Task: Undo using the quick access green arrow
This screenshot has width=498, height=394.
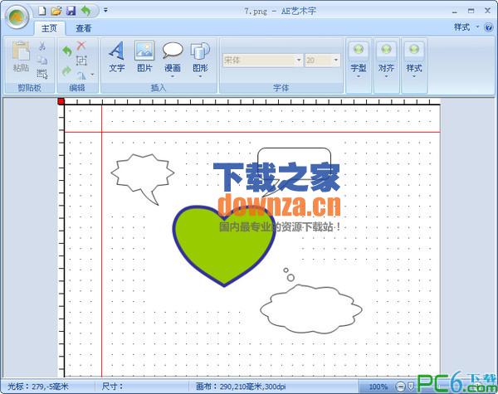Action: click(x=85, y=11)
